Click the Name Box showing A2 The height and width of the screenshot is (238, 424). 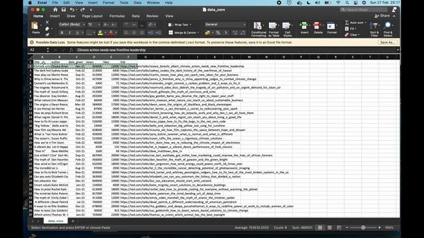click(38, 50)
